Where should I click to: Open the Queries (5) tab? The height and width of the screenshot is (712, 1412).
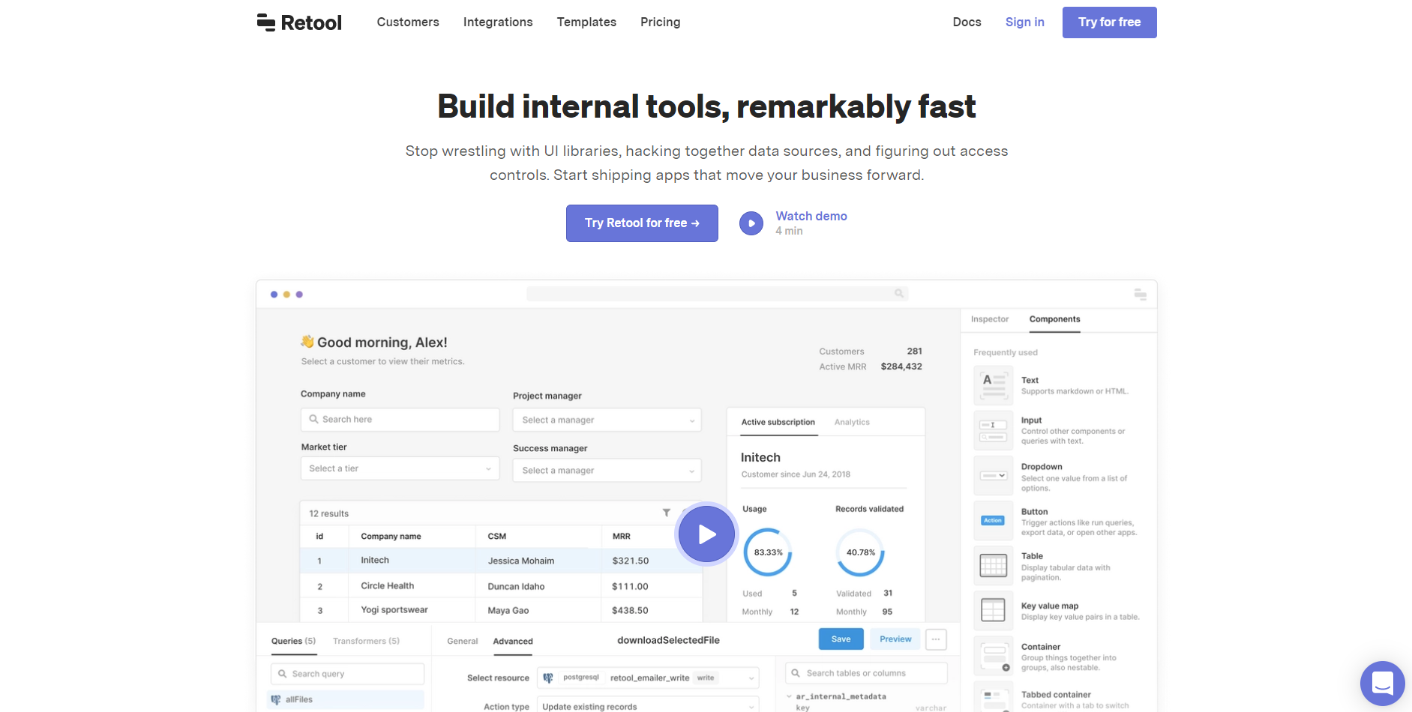pos(293,641)
